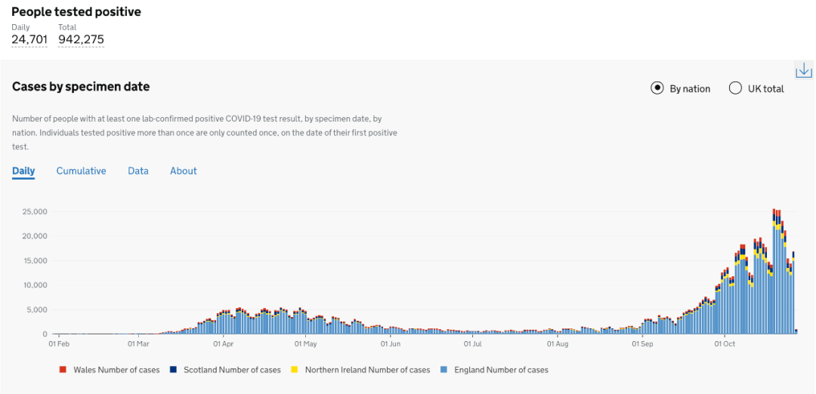Click the 01 Oct axis label

725,343
